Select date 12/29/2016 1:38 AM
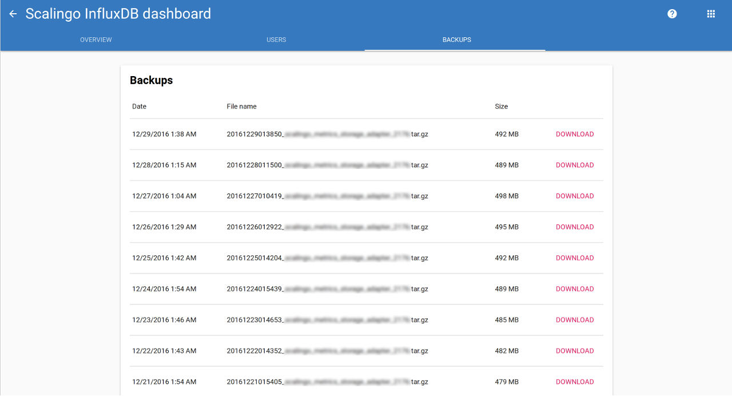This screenshot has width=732, height=396. (164, 134)
